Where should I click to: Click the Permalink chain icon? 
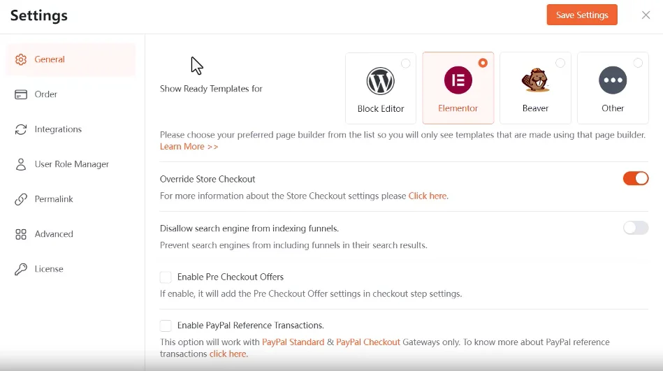[21, 199]
